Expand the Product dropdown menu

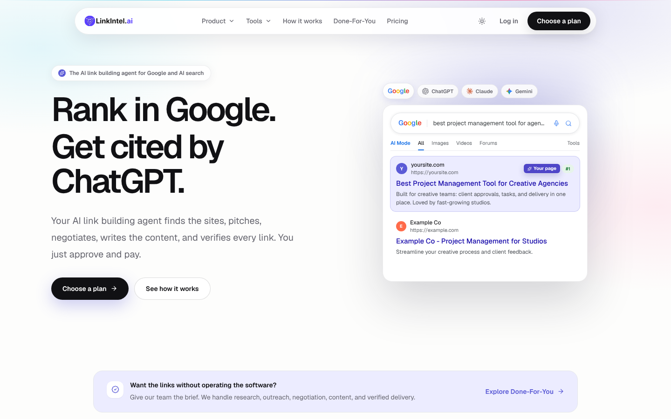(218, 21)
